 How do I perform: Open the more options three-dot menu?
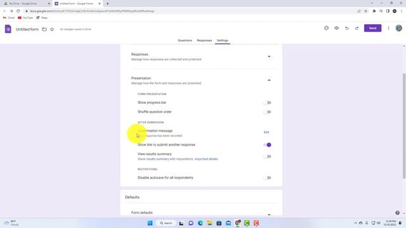tap(388, 28)
